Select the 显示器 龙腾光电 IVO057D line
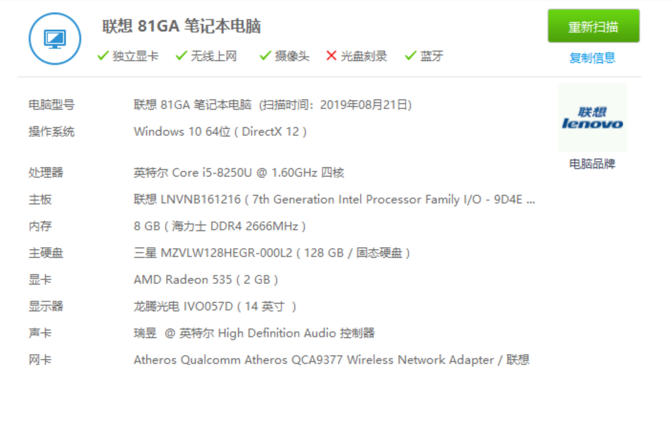 click(215, 307)
